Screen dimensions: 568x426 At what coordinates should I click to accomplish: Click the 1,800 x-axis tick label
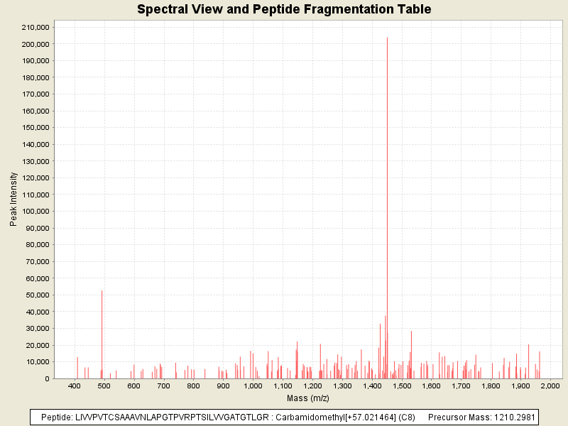(491, 387)
